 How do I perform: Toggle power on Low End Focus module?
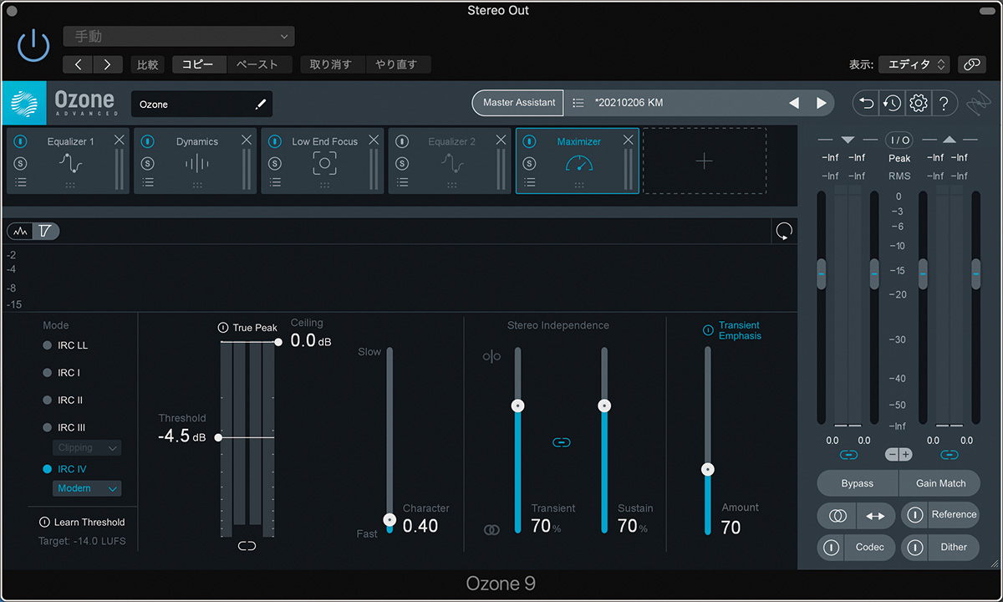tap(275, 141)
